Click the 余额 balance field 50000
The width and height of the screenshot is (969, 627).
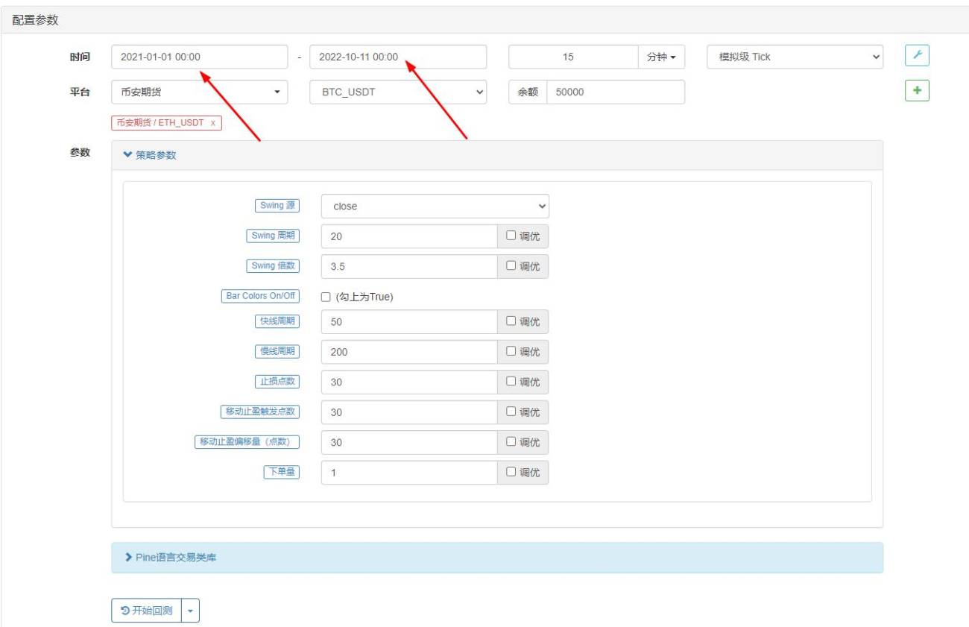click(x=616, y=92)
